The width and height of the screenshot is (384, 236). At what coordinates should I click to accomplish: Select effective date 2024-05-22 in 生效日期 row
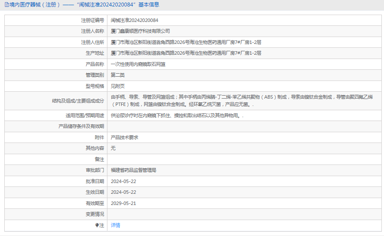click(123, 192)
